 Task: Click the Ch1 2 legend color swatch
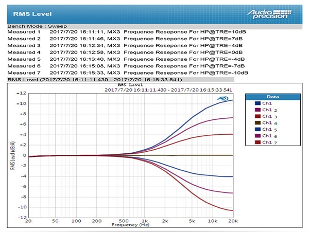coord(257,110)
